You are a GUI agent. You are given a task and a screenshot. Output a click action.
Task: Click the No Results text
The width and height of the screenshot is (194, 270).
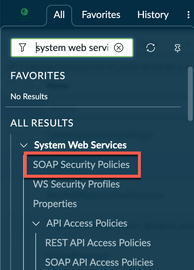click(29, 97)
